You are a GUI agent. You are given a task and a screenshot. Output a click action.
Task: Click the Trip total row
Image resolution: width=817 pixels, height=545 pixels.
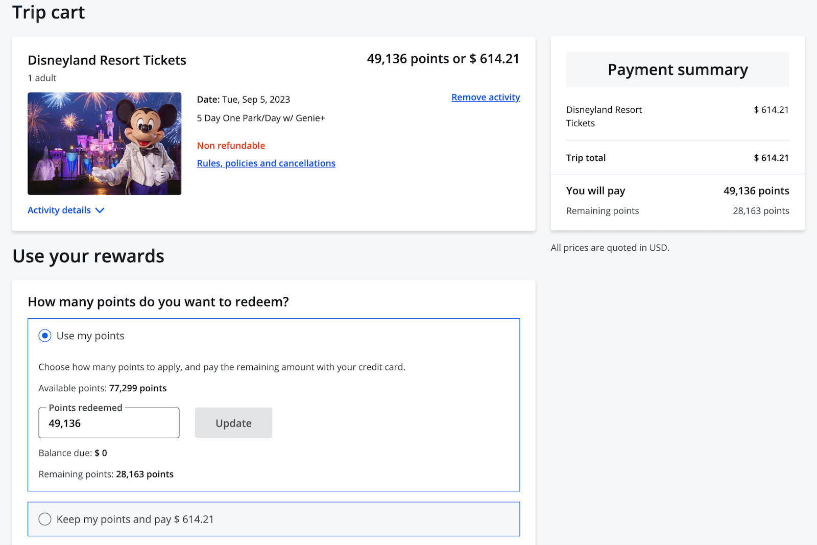click(x=677, y=157)
